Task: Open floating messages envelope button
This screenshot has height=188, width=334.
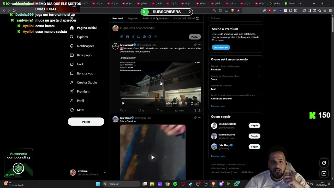Action: (324, 173)
